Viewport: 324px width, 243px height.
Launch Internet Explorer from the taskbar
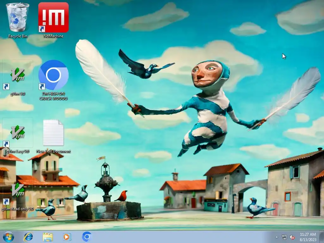28,237
